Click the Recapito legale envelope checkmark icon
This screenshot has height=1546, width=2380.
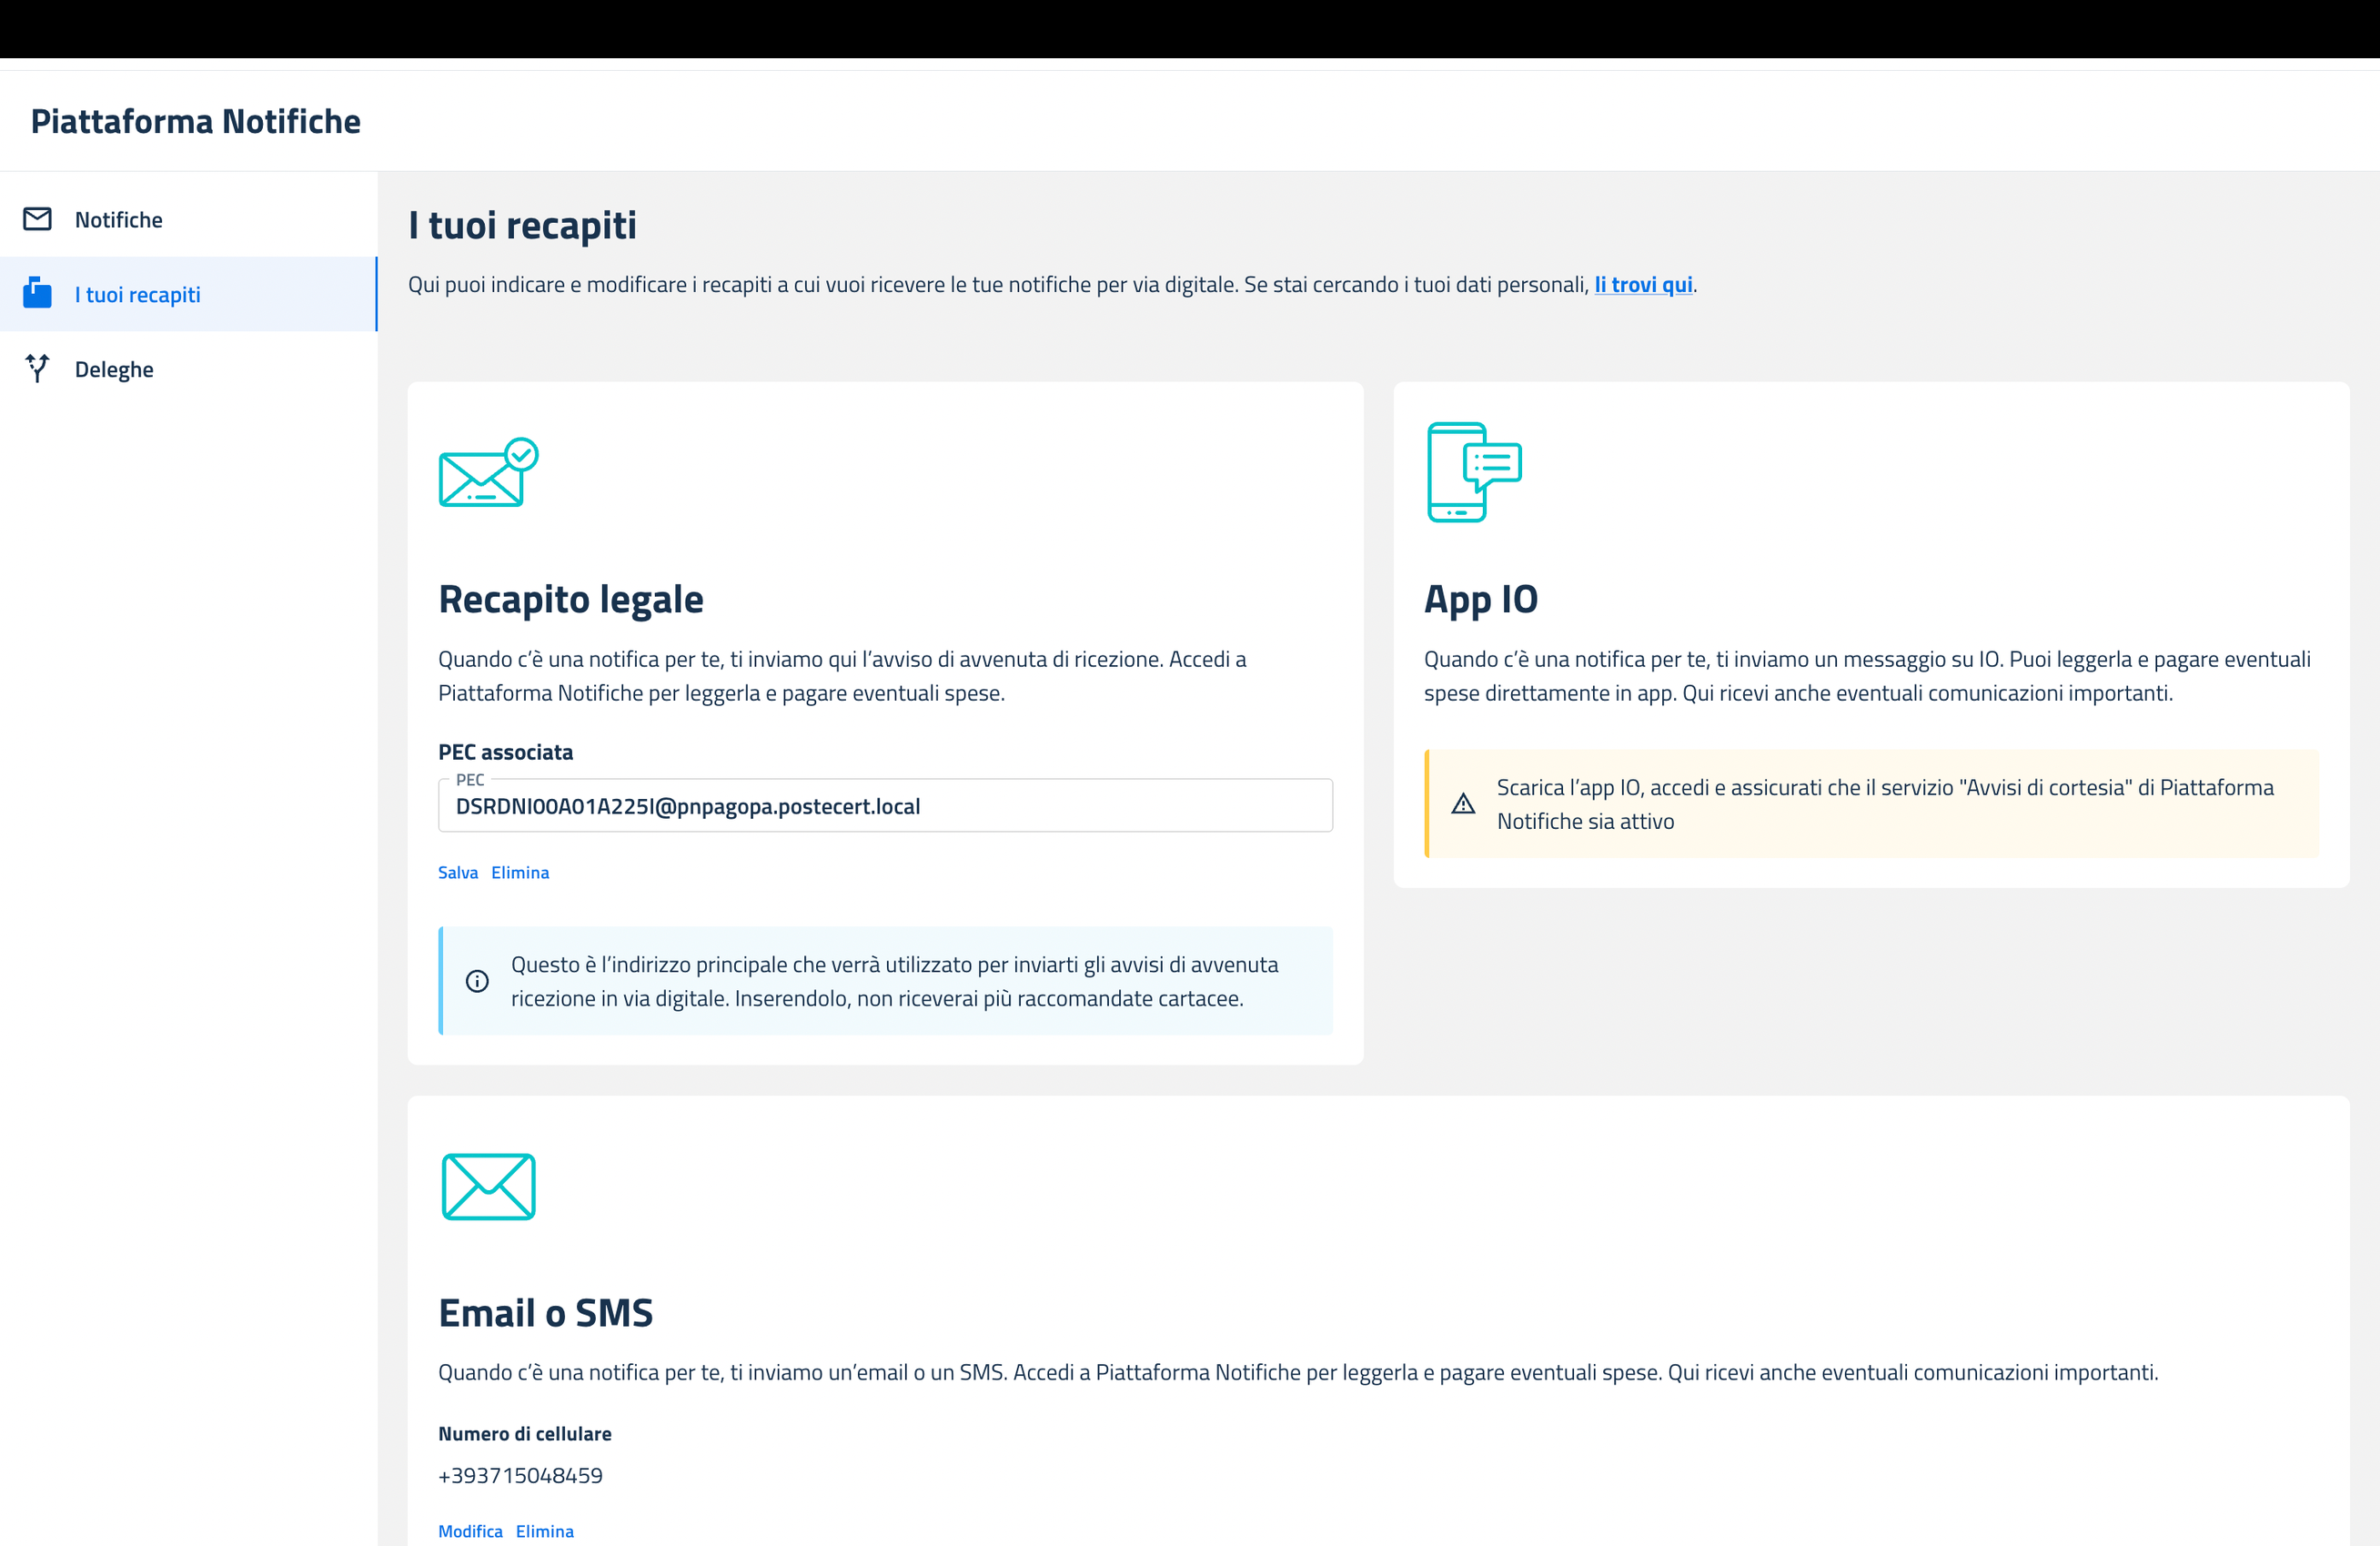[x=488, y=472]
